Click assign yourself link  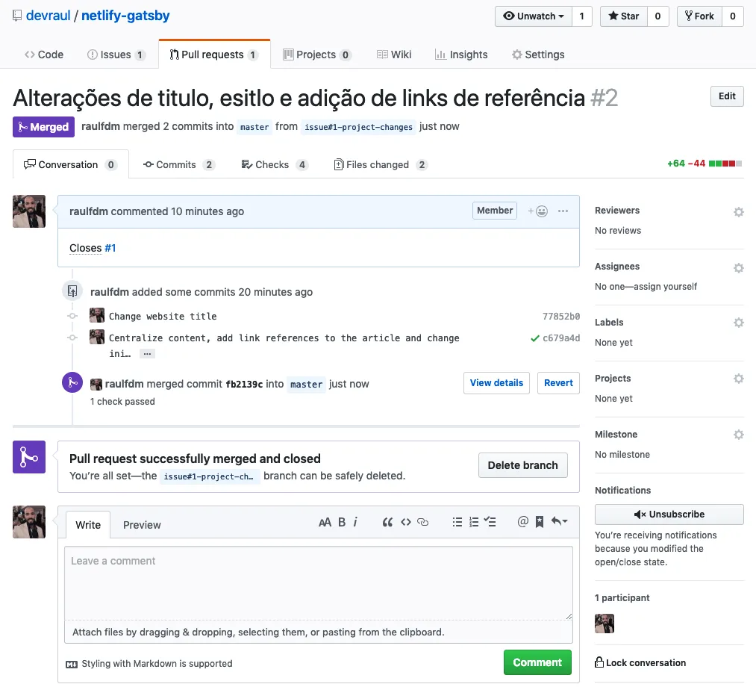[x=666, y=287]
